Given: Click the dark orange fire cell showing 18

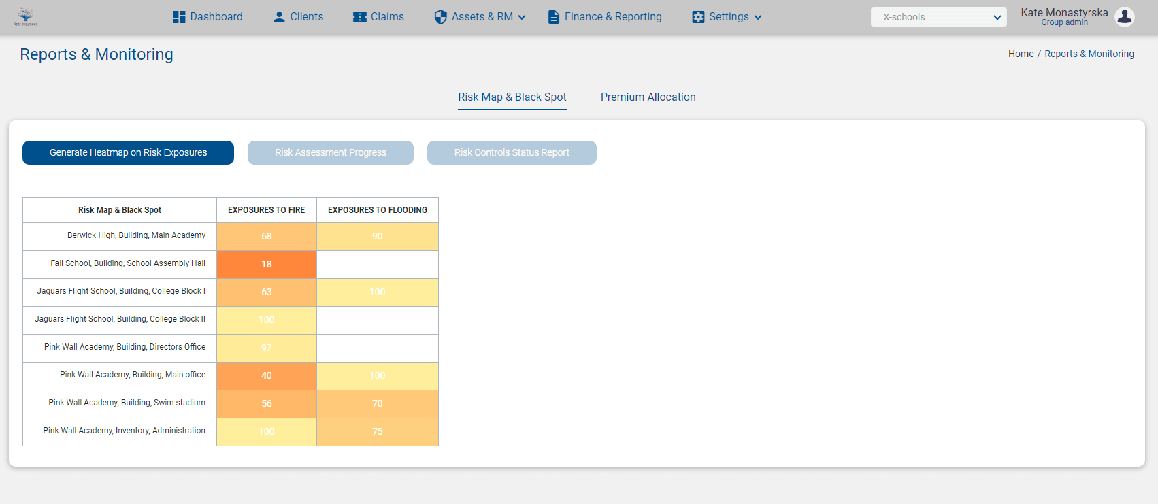Looking at the screenshot, I should [x=267, y=265].
